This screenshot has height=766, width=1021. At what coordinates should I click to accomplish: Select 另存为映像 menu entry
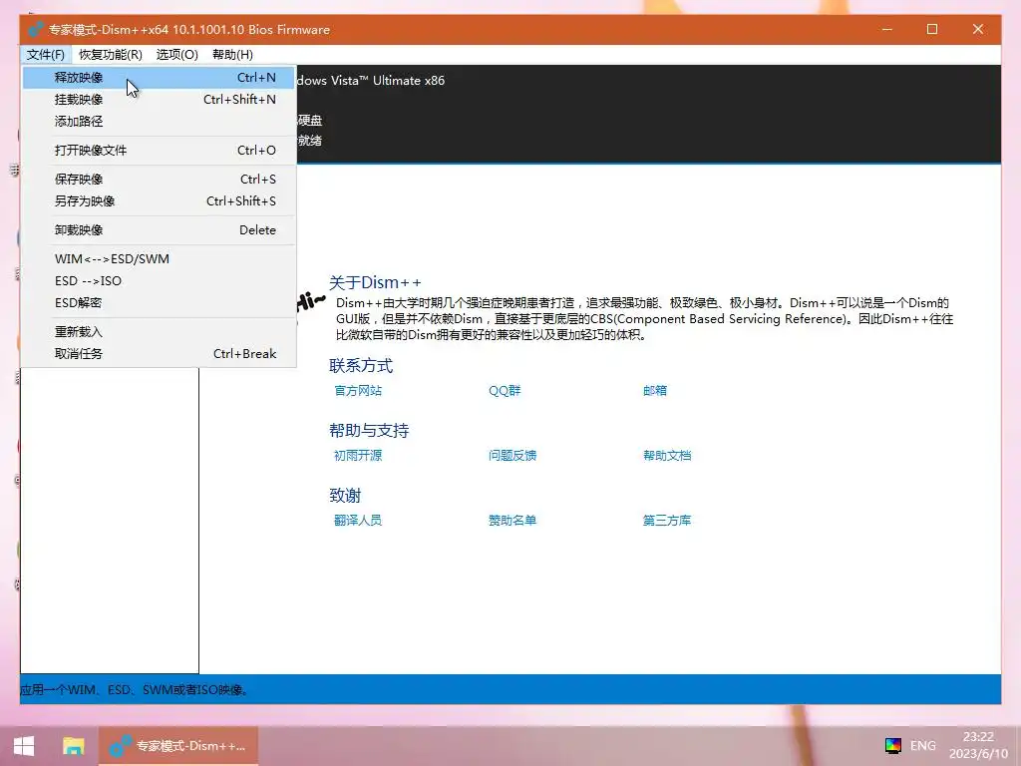coord(159,201)
